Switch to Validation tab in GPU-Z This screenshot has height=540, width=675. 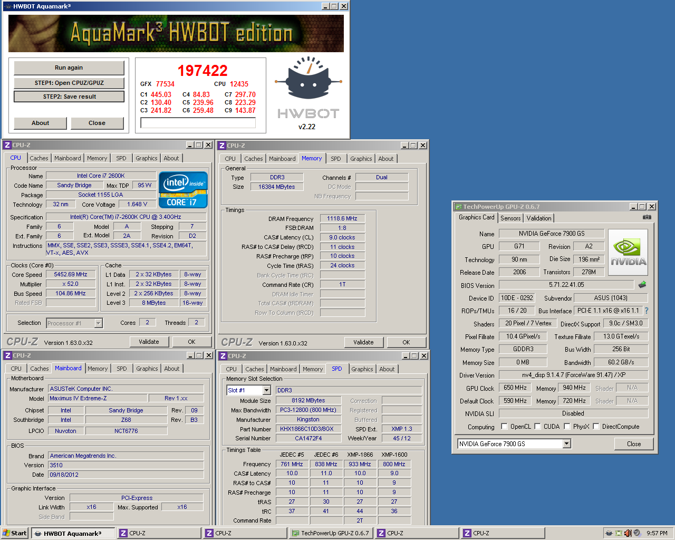[539, 218]
